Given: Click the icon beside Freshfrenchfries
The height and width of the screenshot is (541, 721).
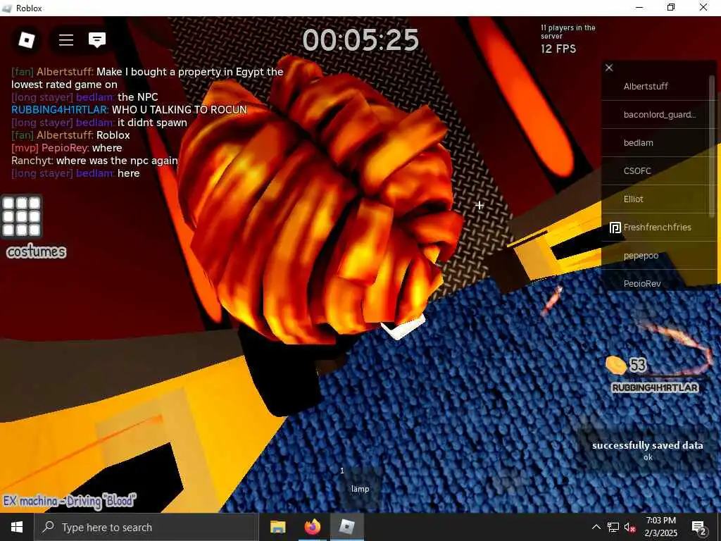Looking at the screenshot, I should (615, 228).
